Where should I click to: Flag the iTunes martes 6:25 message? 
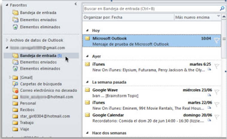(x=217, y=66)
